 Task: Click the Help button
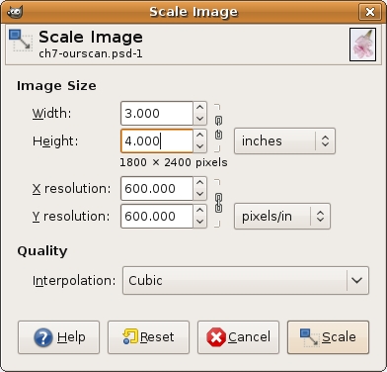(58, 337)
